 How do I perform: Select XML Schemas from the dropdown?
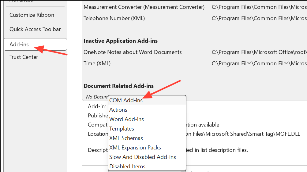(x=126, y=138)
